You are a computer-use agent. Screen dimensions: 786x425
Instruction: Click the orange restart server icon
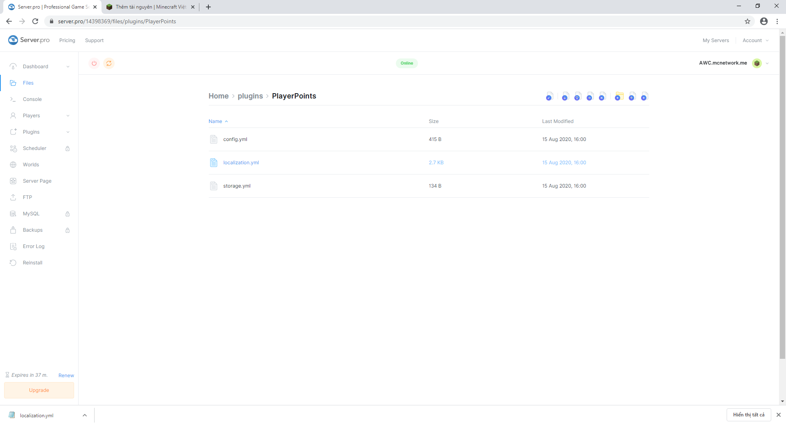109,63
